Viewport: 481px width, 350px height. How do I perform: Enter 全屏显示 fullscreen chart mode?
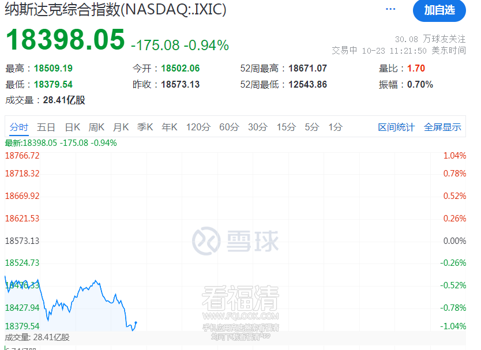pyautogui.click(x=442, y=127)
